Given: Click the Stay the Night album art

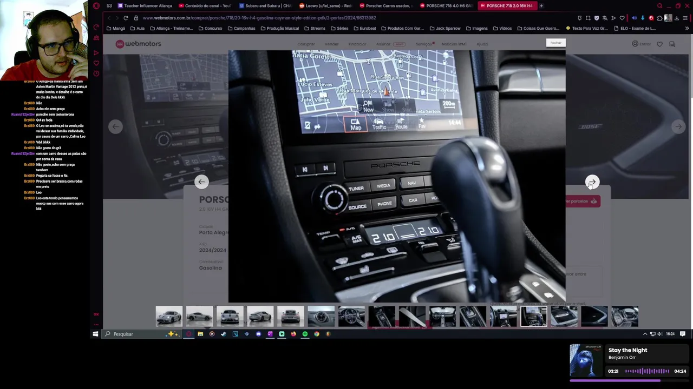Looking at the screenshot, I should pos(586,360).
